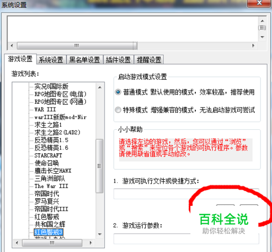272x252 pixels.
Task: Select RPG地图专区(网通) in the game list
Action: coord(60,102)
